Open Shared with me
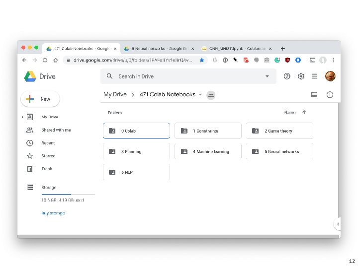Image resolution: width=358 pixels, height=268 pixels. pos(56,130)
